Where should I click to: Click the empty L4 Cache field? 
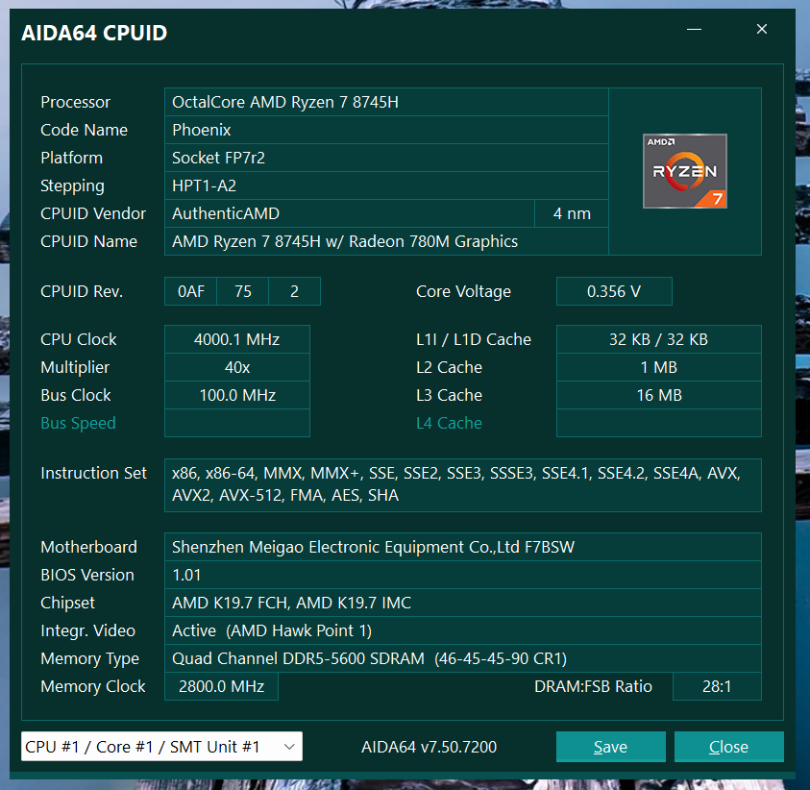coord(658,423)
